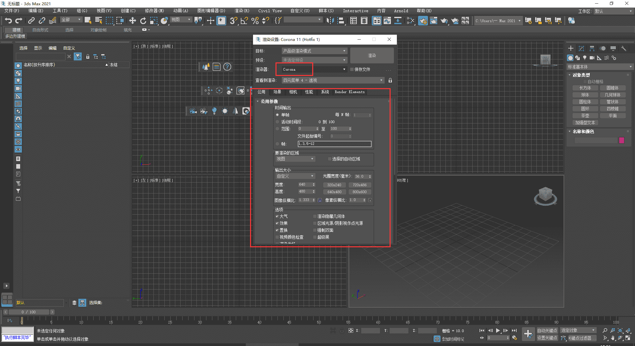
Task: Open the Modify panel tab icon
Action: pyautogui.click(x=581, y=49)
